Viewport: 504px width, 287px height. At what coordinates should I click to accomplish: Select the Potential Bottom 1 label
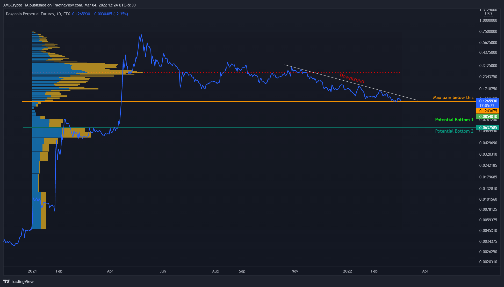tap(454, 120)
